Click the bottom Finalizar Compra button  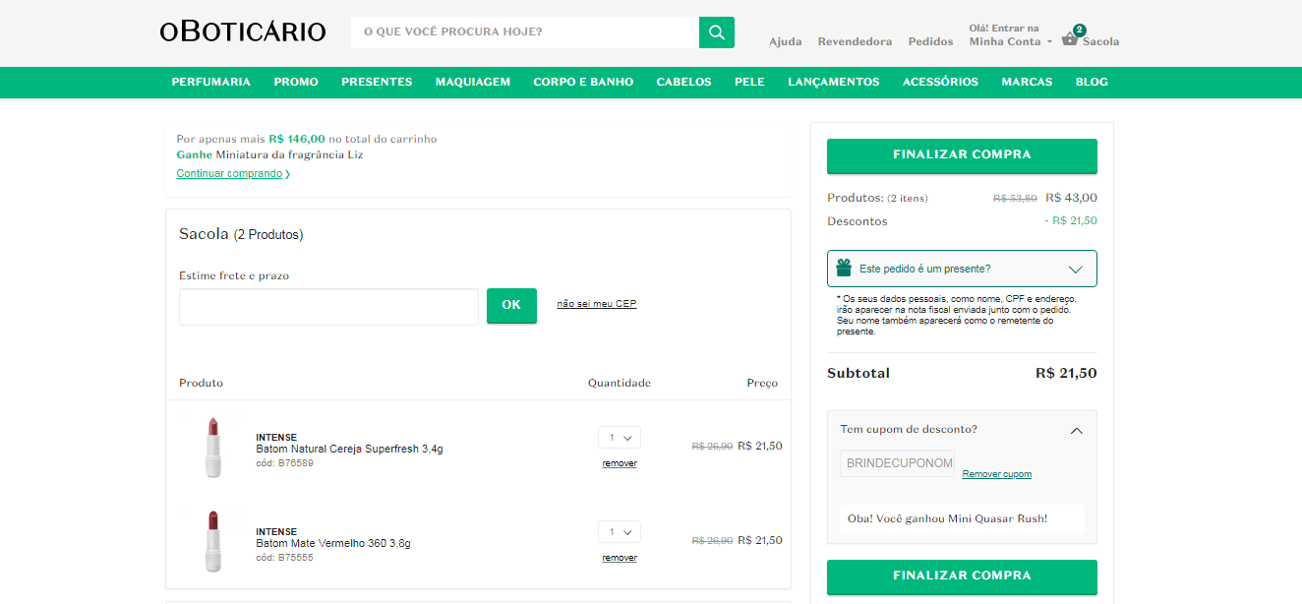tap(962, 576)
